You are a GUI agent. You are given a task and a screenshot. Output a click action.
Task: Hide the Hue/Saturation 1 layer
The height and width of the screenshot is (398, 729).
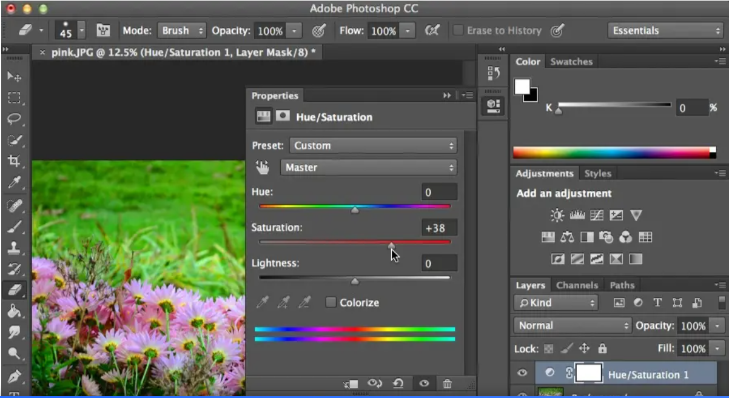522,374
